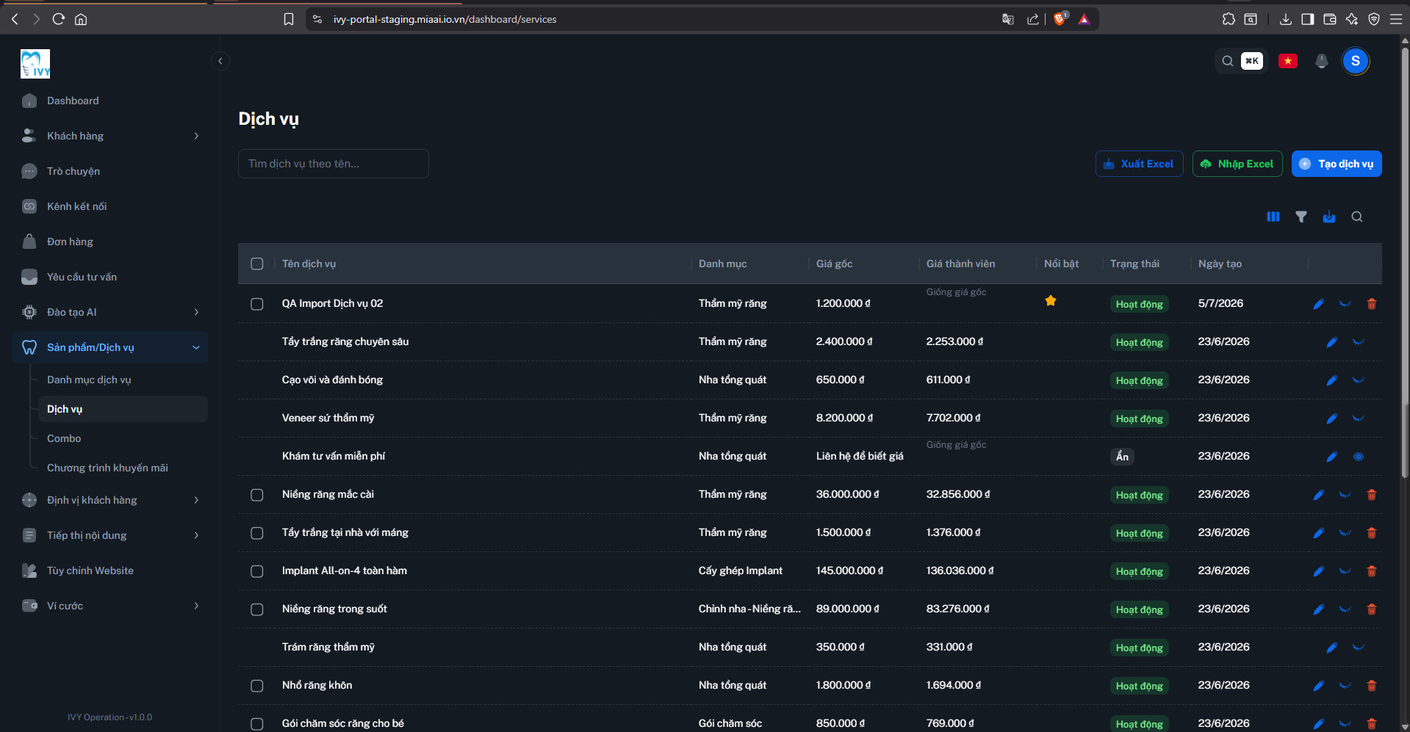Open the column settings icon
The width and height of the screenshot is (1410, 732).
(1273, 217)
